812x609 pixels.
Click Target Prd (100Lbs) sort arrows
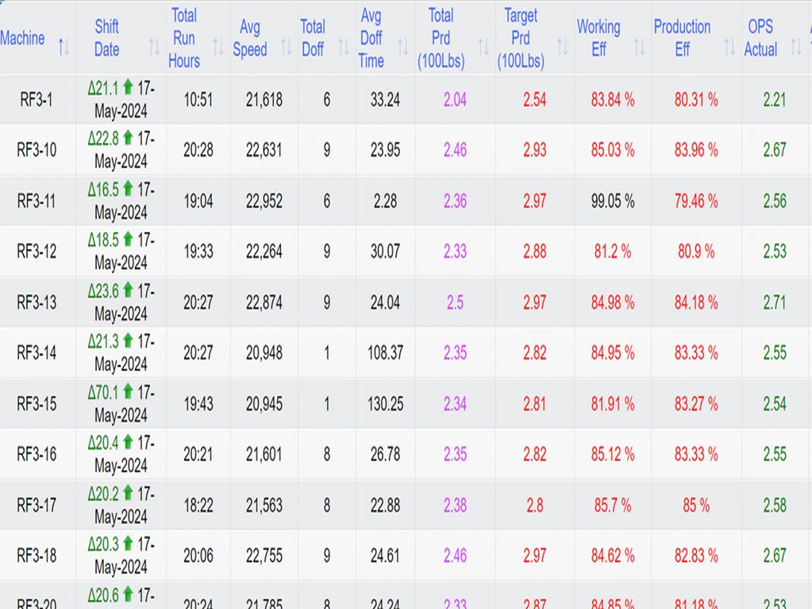[562, 48]
